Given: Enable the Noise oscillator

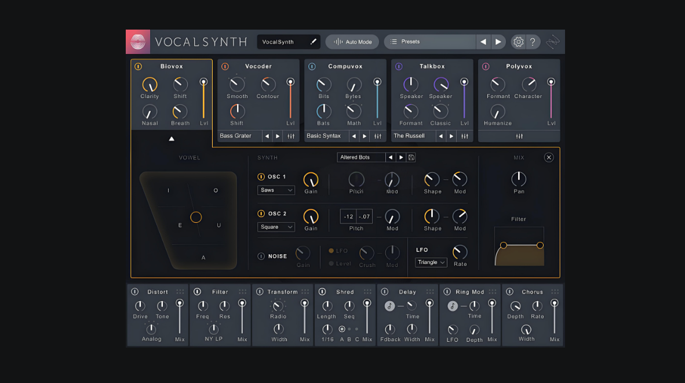Looking at the screenshot, I should click(261, 256).
